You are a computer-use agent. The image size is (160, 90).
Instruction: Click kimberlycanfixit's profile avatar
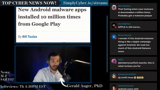click(x=114, y=76)
